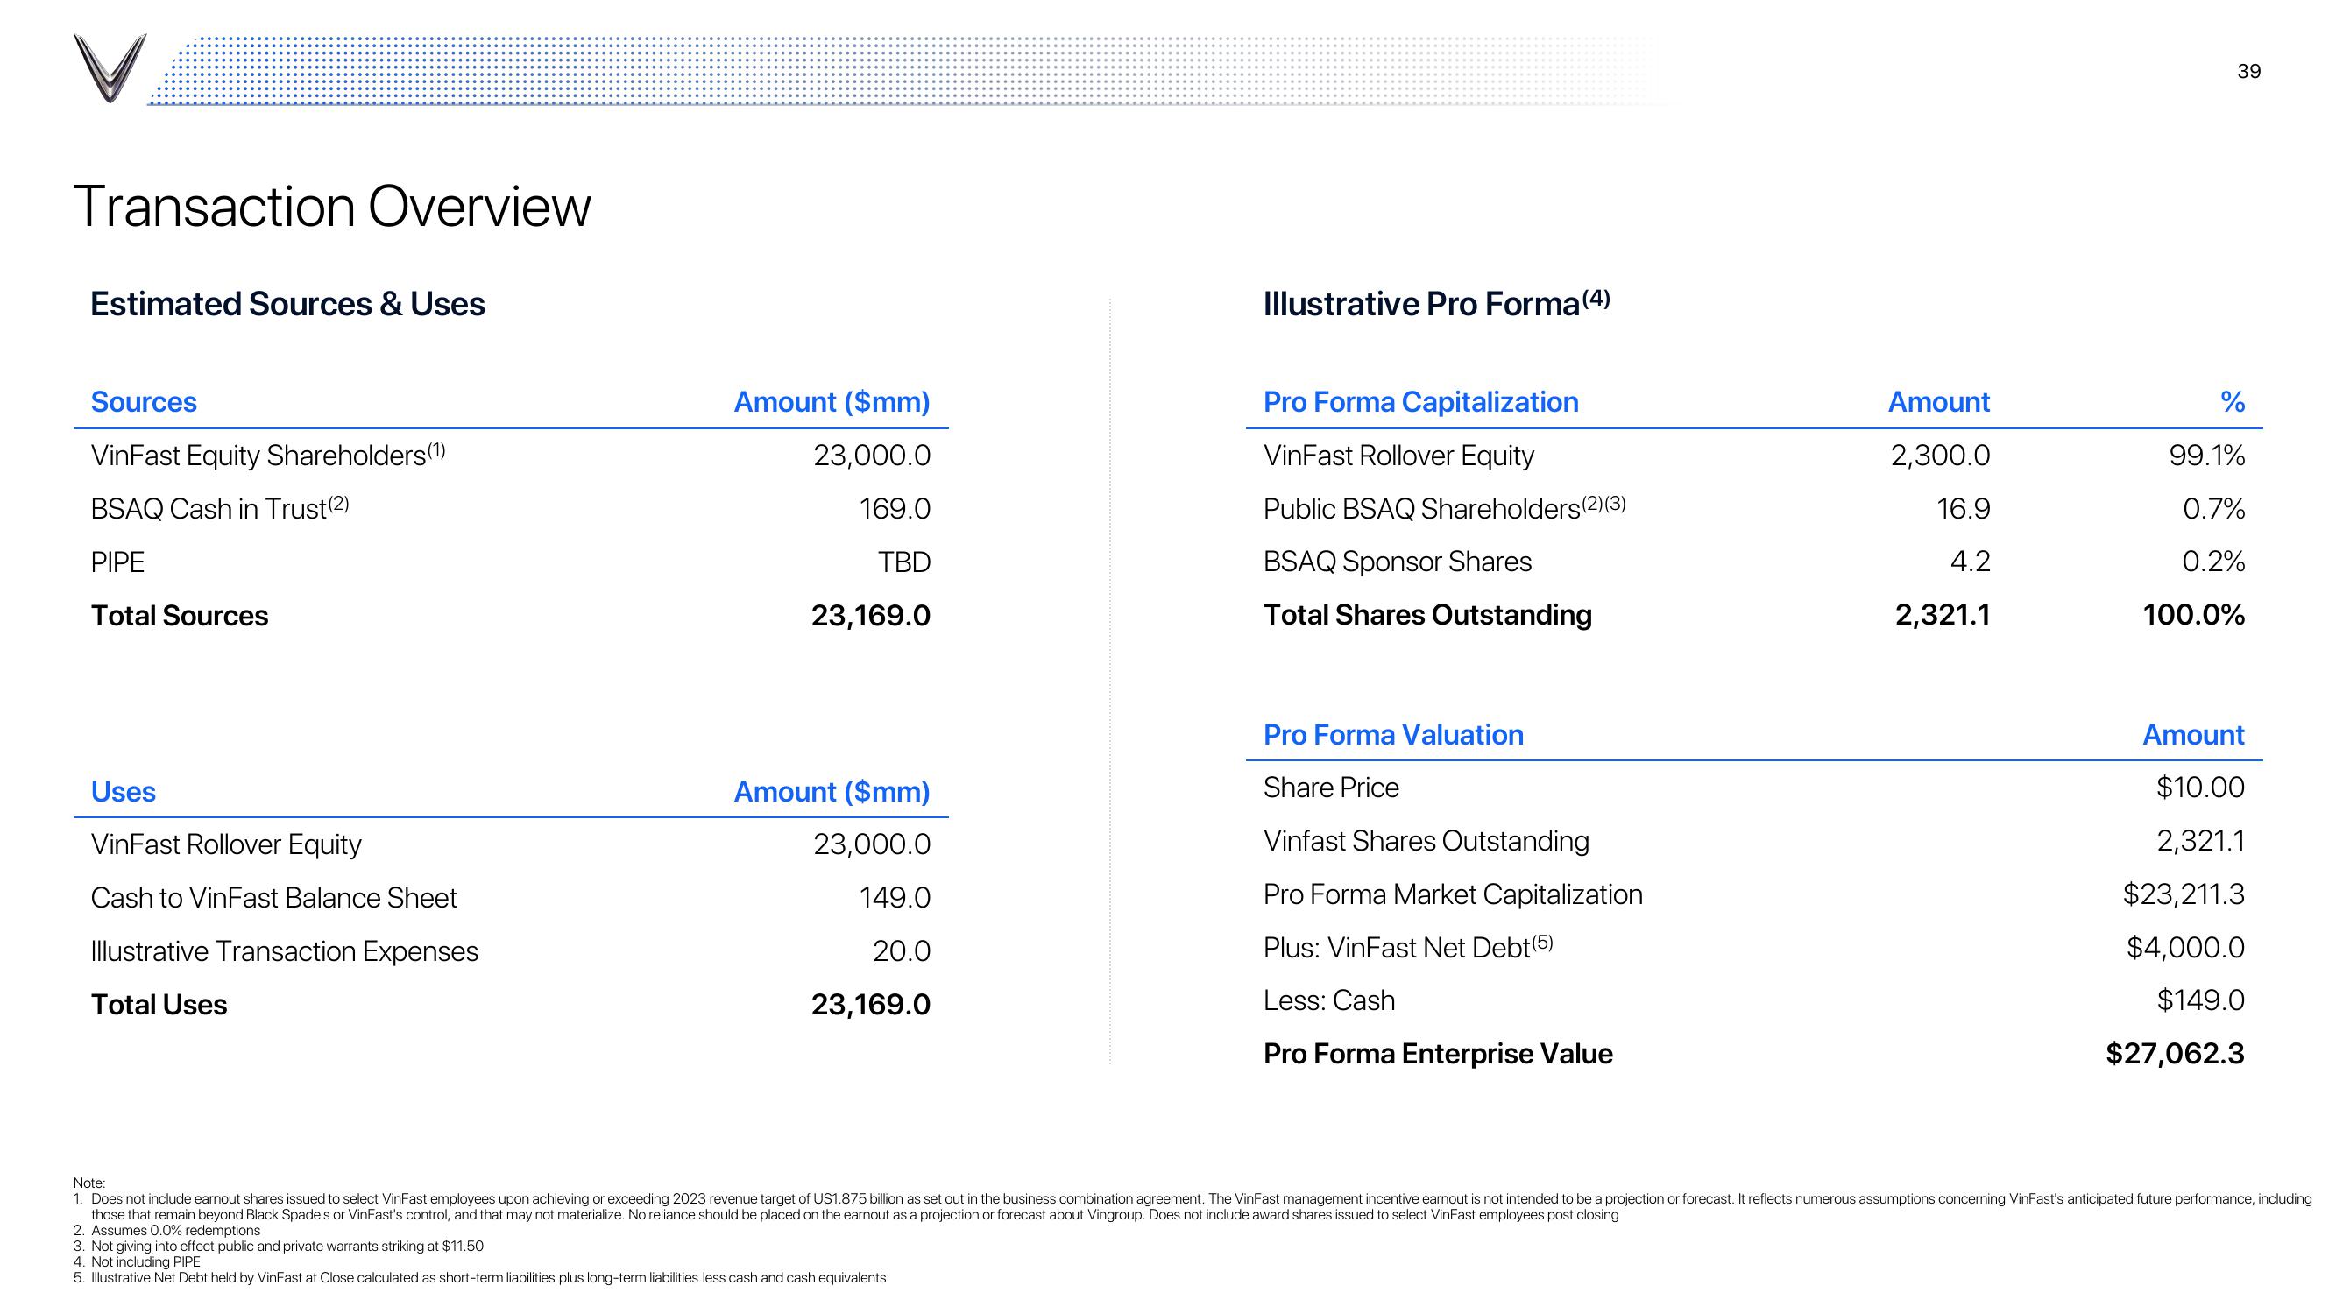Screen dimensions: 2336x1314
Task: Click the Total Uses 23,169.0 figure
Action: click(871, 1005)
